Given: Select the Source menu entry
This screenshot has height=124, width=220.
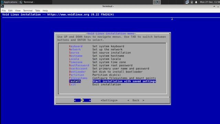Looking at the screenshot, I should (x=74, y=53).
